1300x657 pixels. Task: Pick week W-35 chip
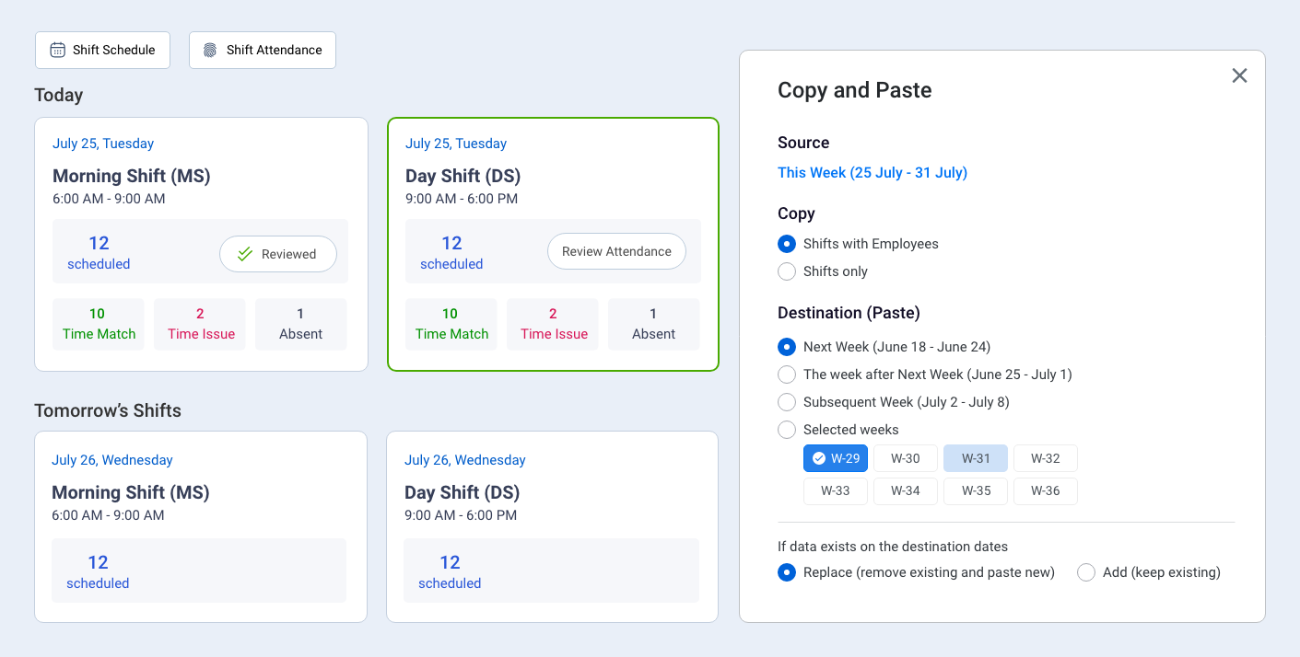pyautogui.click(x=976, y=490)
